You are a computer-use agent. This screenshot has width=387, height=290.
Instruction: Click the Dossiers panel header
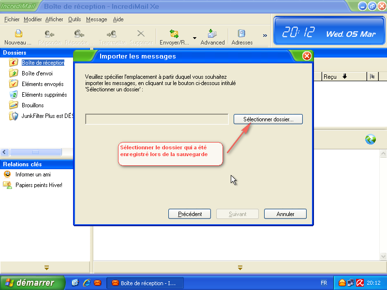click(37, 53)
